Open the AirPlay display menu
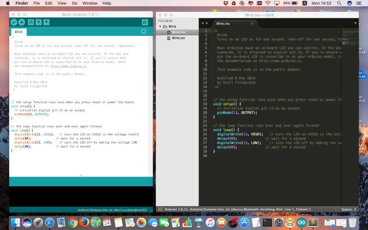Viewport: 368px width, 230px height. pyautogui.click(x=277, y=3)
